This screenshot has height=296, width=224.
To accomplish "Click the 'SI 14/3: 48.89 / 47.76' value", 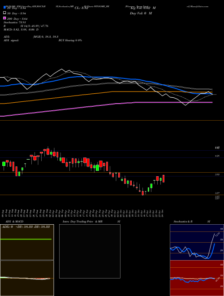I will tap(34, 26).
